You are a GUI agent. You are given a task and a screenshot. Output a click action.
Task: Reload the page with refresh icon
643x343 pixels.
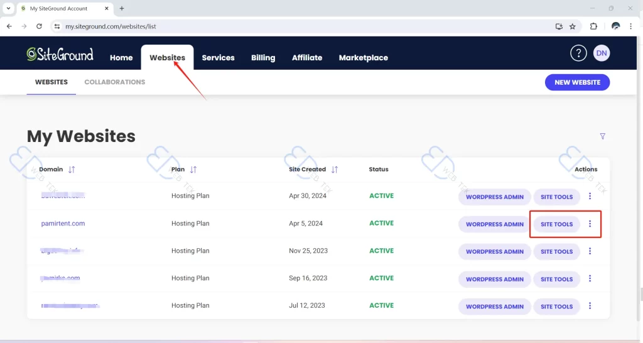point(39,26)
